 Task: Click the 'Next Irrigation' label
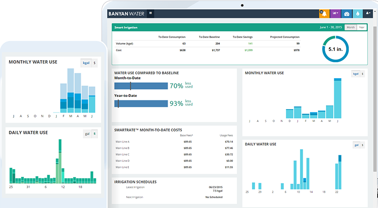pyautogui.click(x=134, y=197)
